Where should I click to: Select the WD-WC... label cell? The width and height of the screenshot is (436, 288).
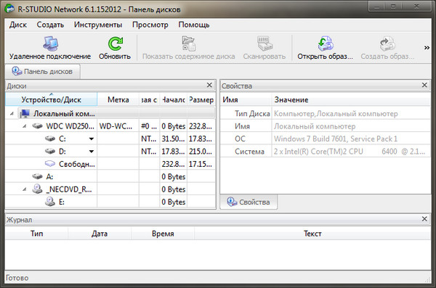coord(118,126)
